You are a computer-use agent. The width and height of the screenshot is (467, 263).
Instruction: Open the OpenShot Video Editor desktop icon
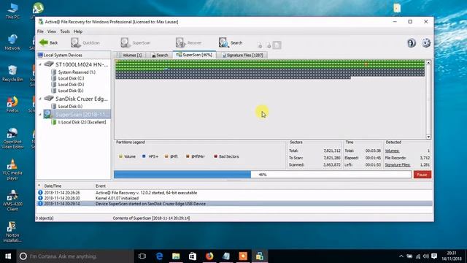tap(12, 138)
